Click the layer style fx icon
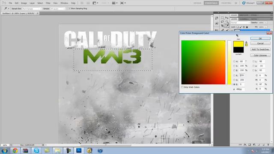Screen dimensions: 274x154 (245, 145)
